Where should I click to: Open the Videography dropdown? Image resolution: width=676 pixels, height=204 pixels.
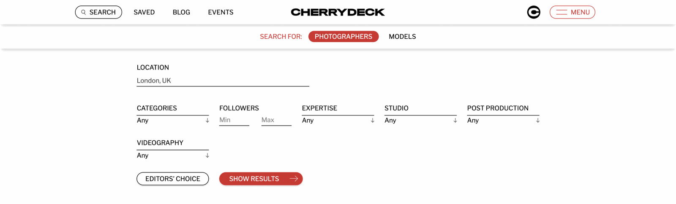pyautogui.click(x=172, y=156)
